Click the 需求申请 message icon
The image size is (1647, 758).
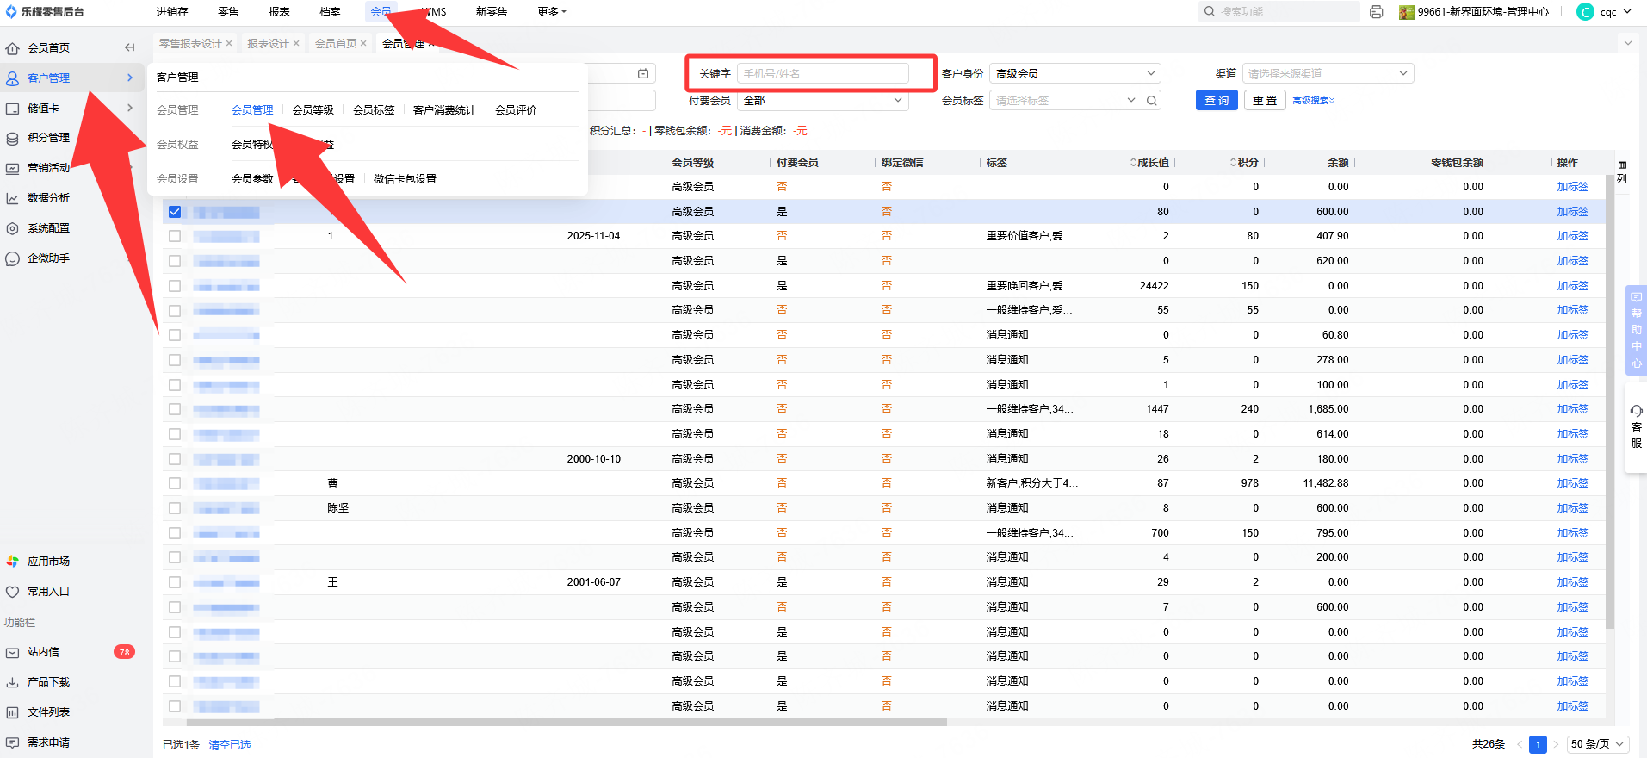(x=13, y=742)
